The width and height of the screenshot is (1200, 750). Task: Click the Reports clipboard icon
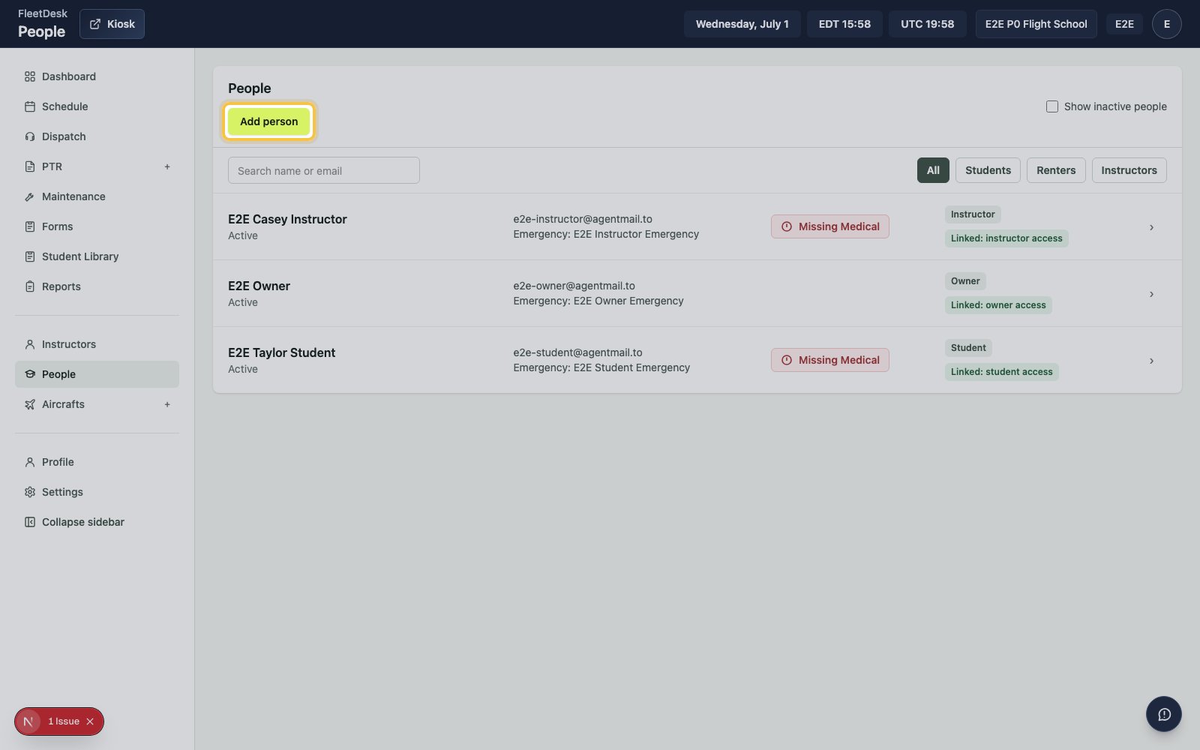tap(30, 286)
